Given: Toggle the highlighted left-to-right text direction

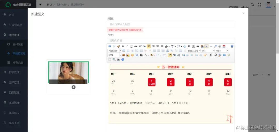Looking at the screenshot, I should [170, 55].
